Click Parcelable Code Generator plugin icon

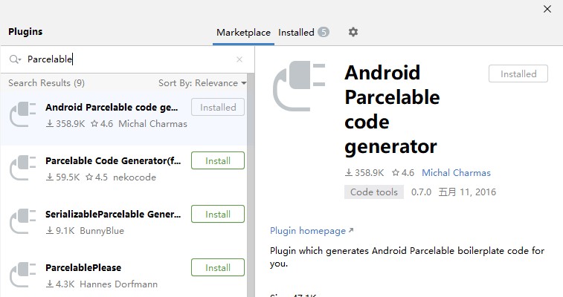tap(23, 168)
